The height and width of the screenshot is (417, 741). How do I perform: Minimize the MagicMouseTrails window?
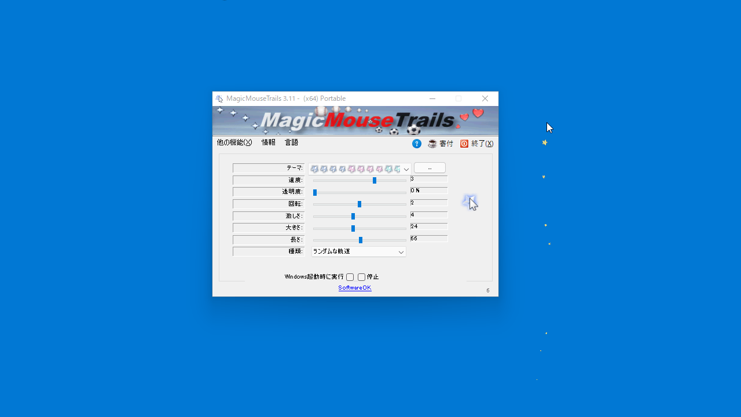coord(432,98)
